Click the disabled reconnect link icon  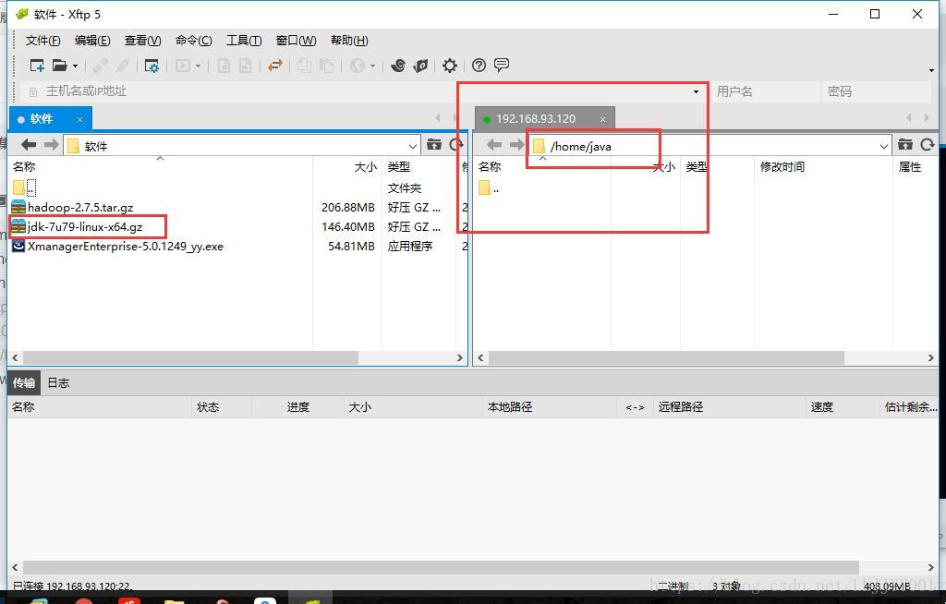[x=101, y=66]
